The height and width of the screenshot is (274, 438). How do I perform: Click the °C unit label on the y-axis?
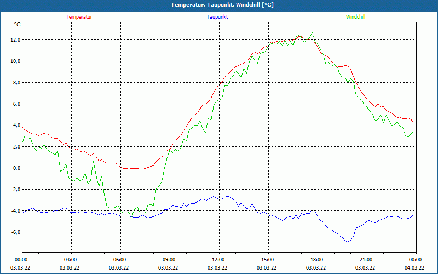pyautogui.click(x=18, y=25)
